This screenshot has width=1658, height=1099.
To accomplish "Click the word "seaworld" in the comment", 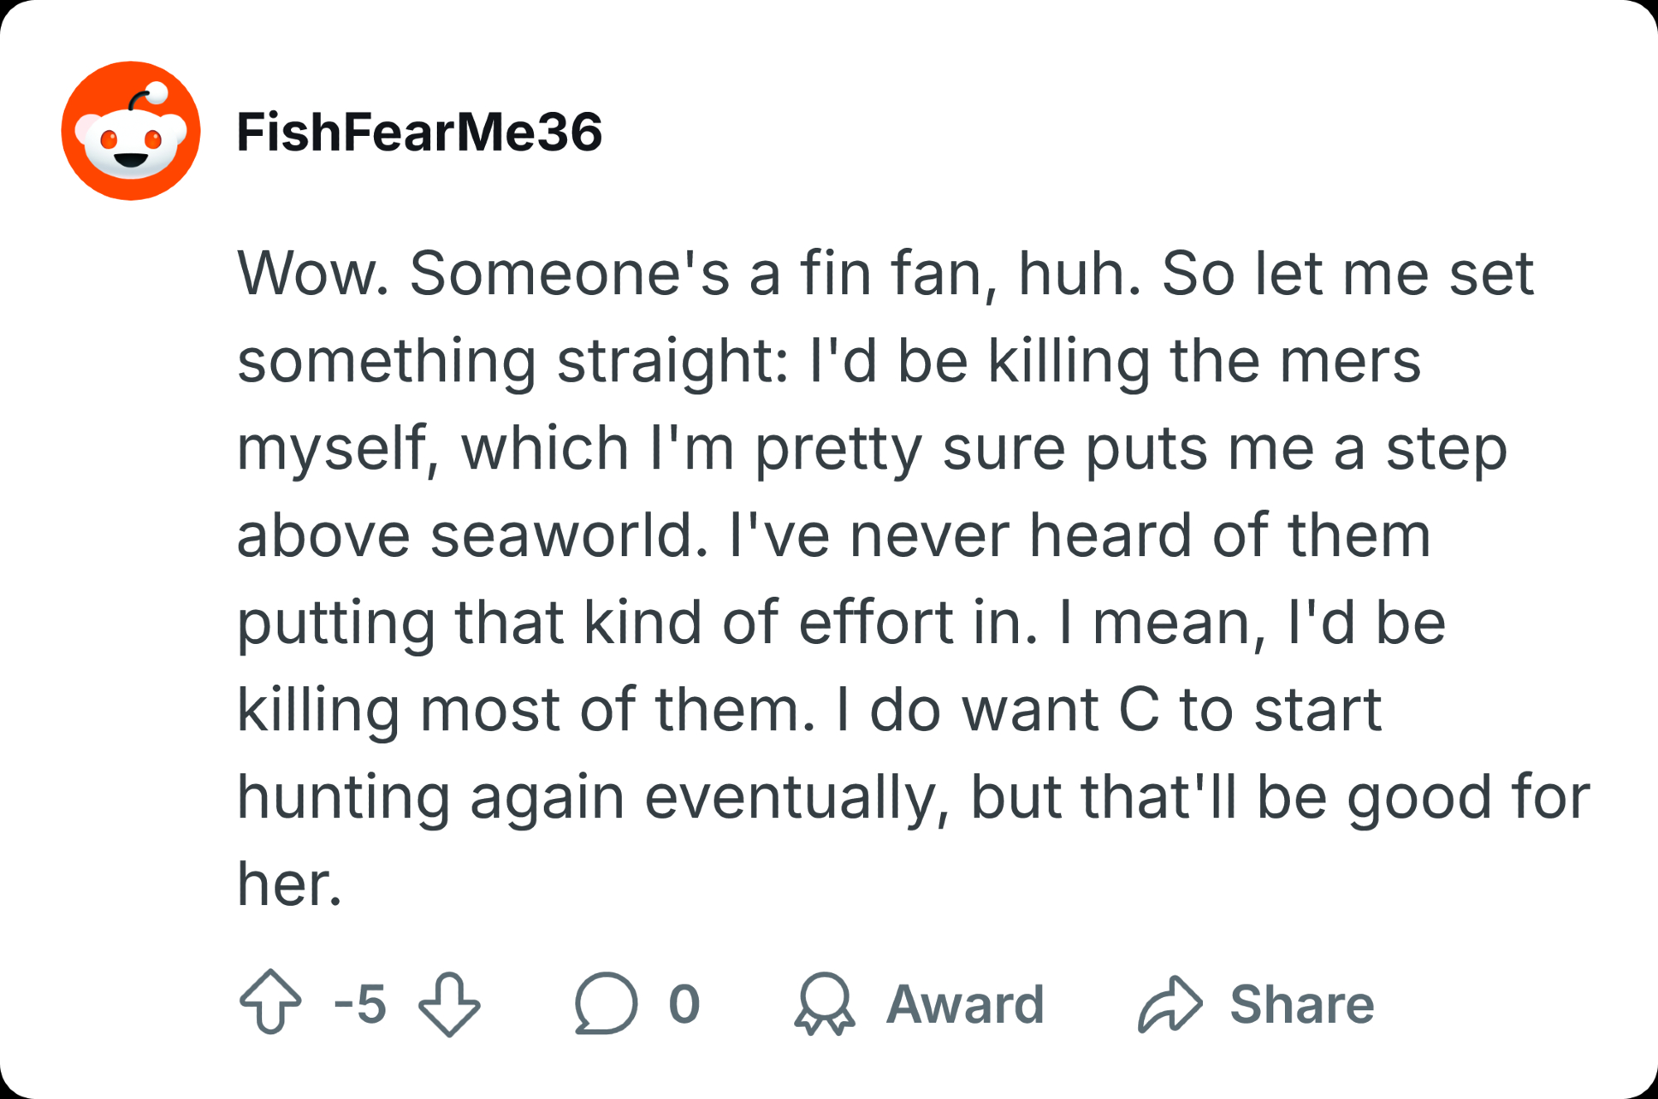I will [570, 535].
